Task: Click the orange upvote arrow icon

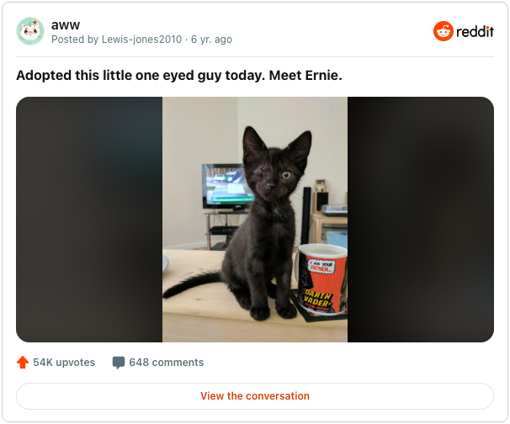Action: (23, 363)
